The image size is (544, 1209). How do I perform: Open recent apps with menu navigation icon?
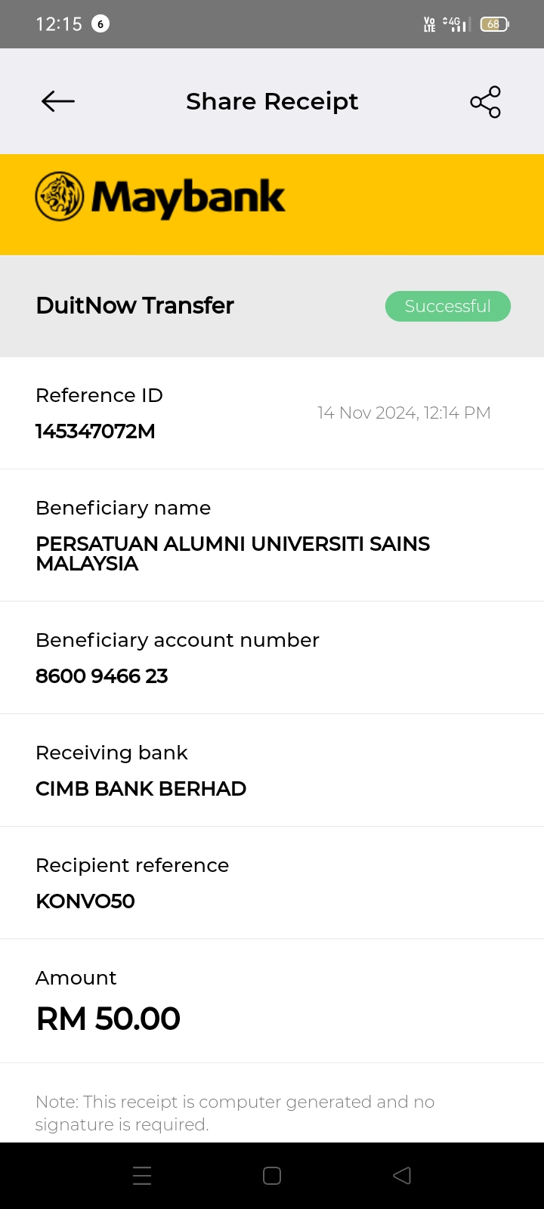[x=142, y=1176]
